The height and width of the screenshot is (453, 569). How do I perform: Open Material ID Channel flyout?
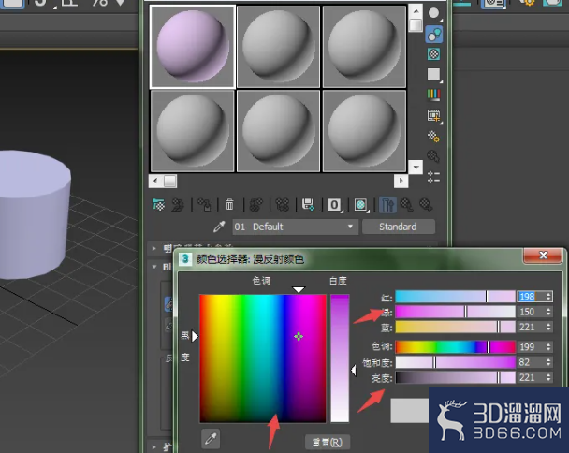tap(335, 205)
